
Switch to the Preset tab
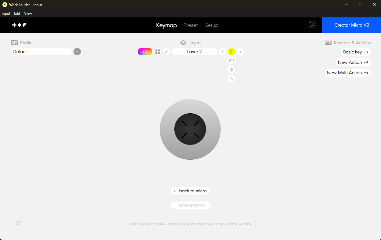tap(191, 25)
